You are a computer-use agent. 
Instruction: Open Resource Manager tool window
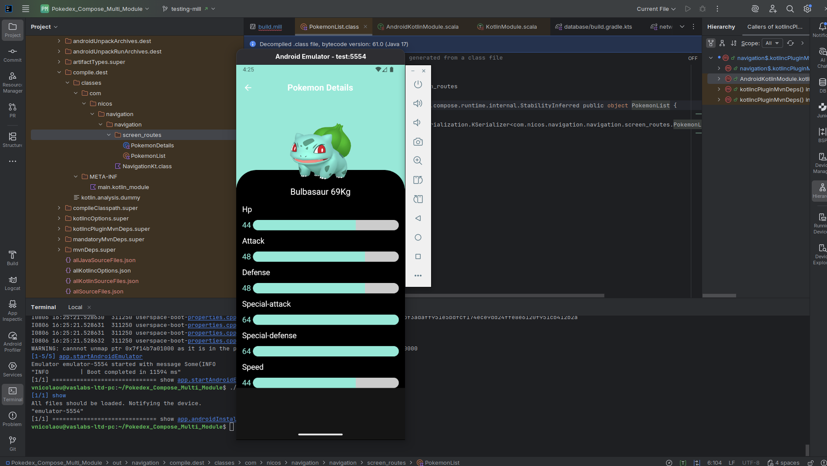point(13,83)
